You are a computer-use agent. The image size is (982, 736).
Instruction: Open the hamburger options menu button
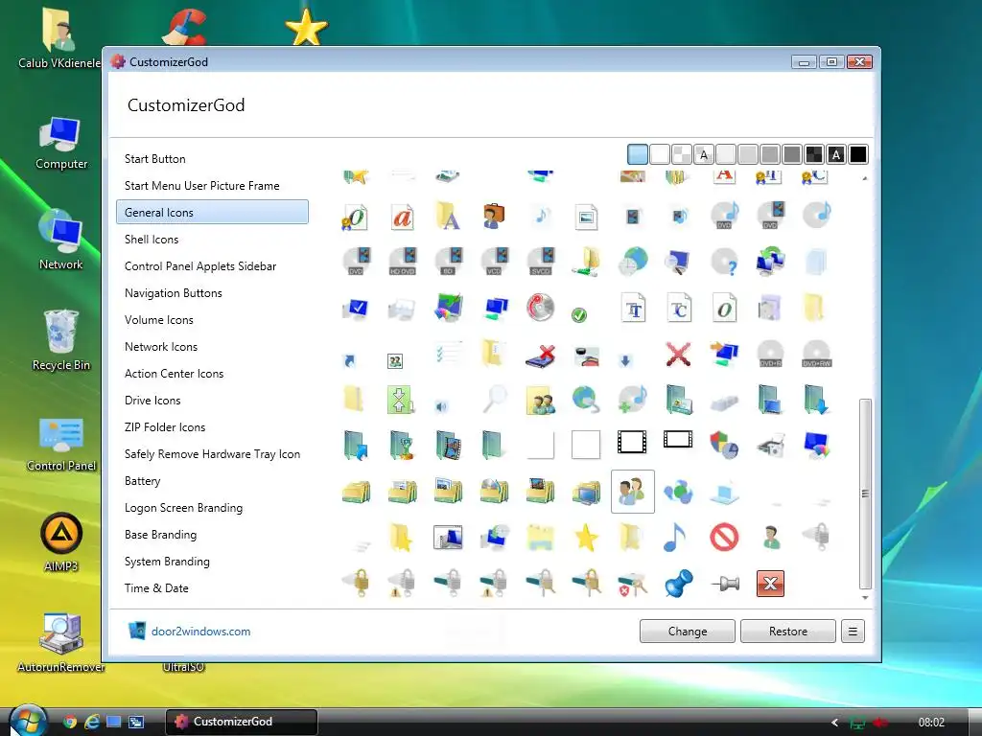coord(853,632)
